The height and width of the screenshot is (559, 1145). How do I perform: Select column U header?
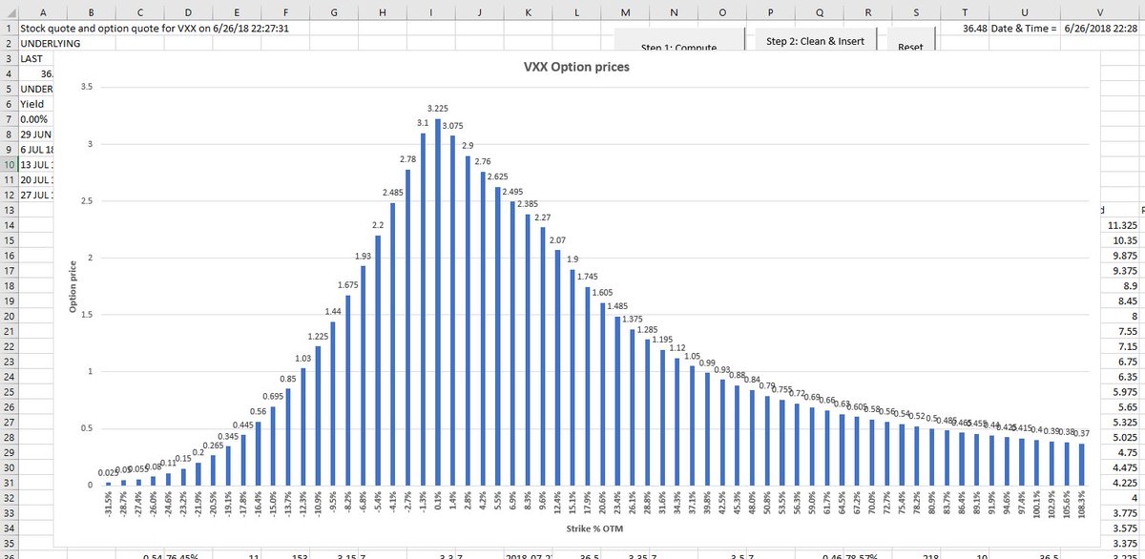coord(1024,11)
